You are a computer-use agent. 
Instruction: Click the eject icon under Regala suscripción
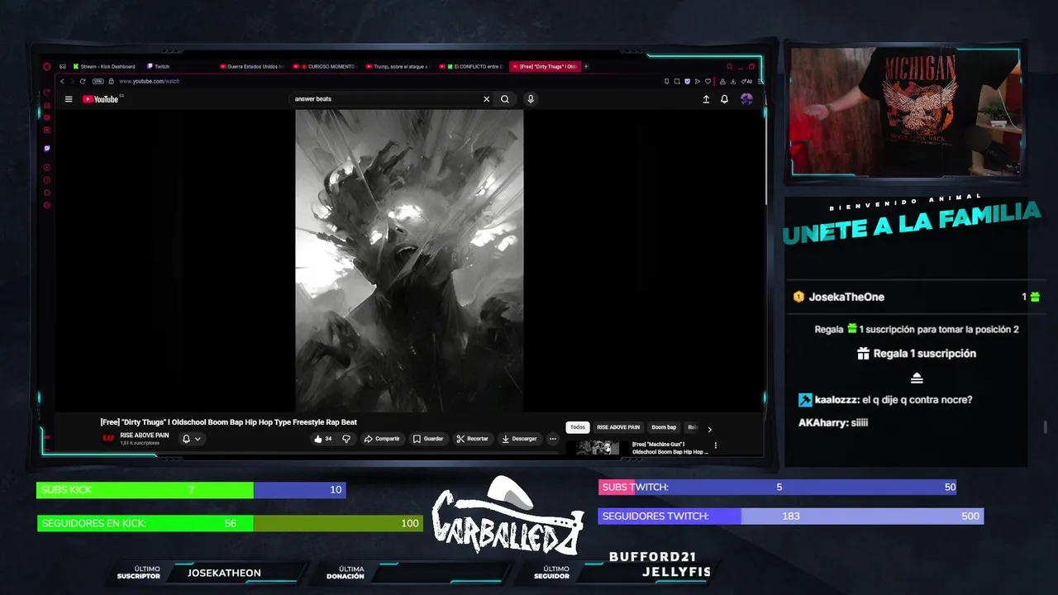[x=917, y=378]
